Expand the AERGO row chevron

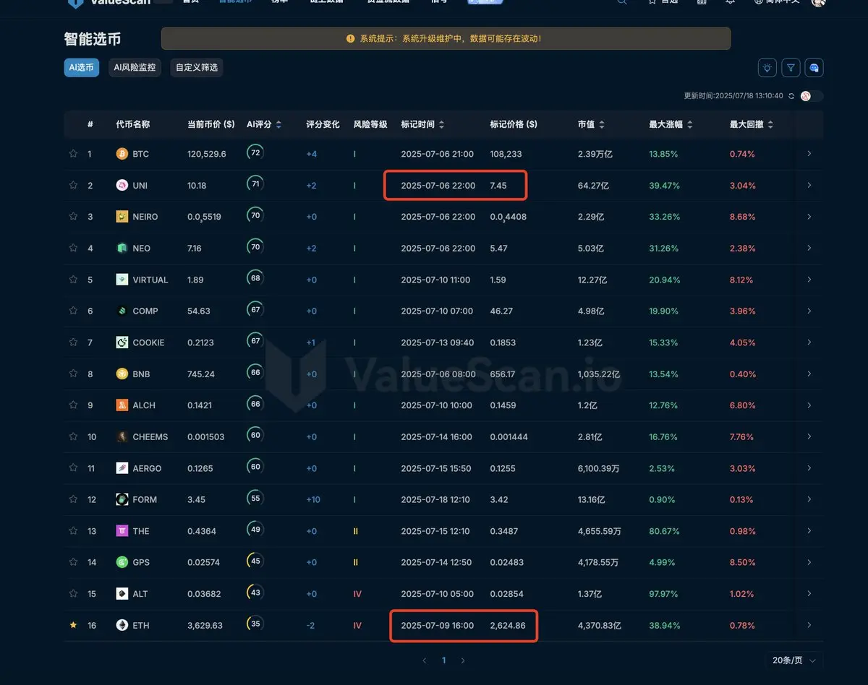[809, 468]
